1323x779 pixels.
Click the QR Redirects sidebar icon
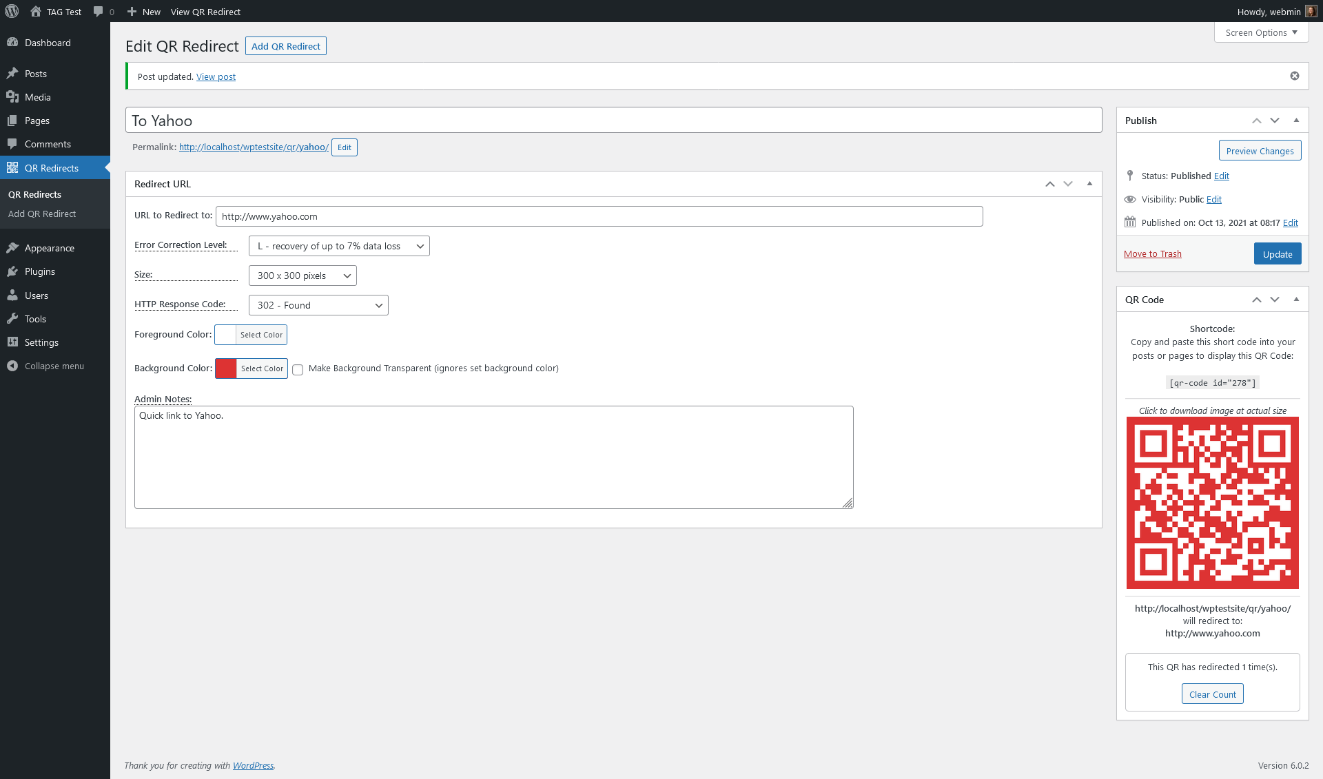click(14, 168)
